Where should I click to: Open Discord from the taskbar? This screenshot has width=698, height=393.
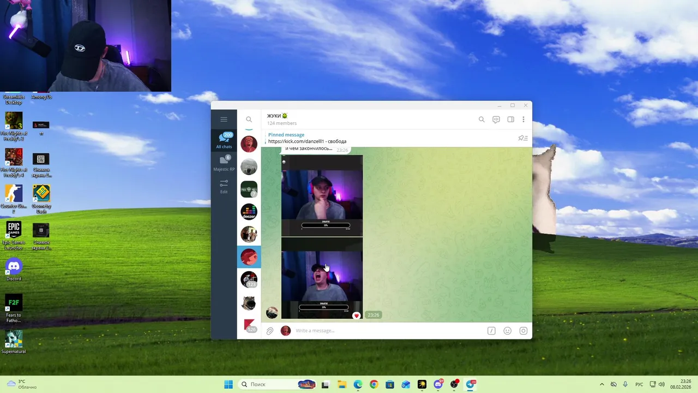click(x=438, y=384)
